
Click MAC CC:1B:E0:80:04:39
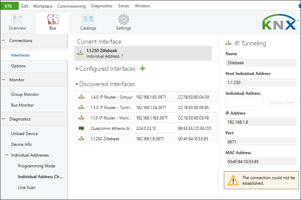194,97
